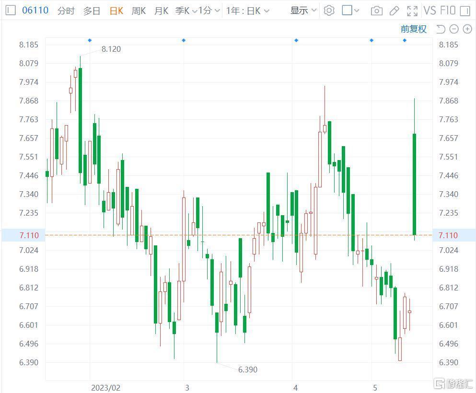Open chart settings gear icon
Image resolution: width=476 pixels, height=393 pixels.
[329, 11]
